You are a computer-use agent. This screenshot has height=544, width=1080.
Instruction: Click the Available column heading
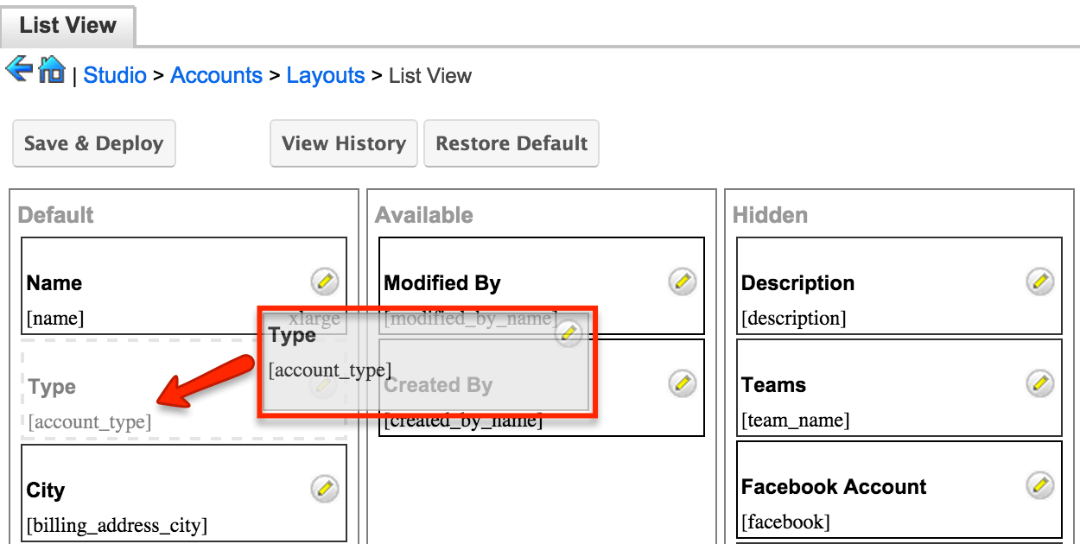pos(424,215)
